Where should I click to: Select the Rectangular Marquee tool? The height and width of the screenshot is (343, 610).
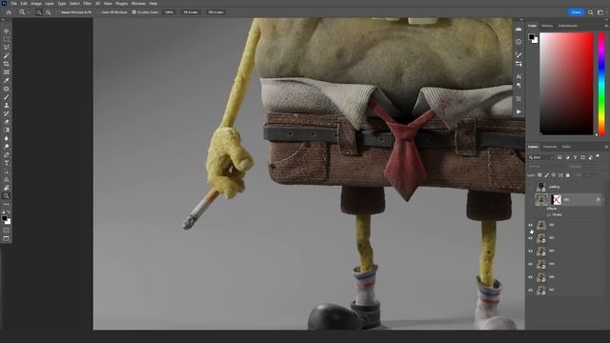[7, 39]
